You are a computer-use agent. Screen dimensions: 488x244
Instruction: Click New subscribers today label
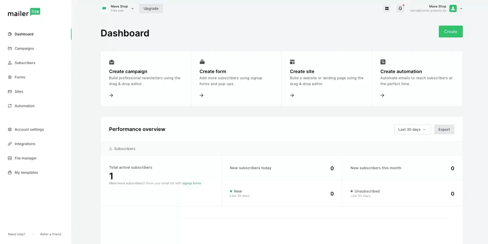[x=251, y=168]
